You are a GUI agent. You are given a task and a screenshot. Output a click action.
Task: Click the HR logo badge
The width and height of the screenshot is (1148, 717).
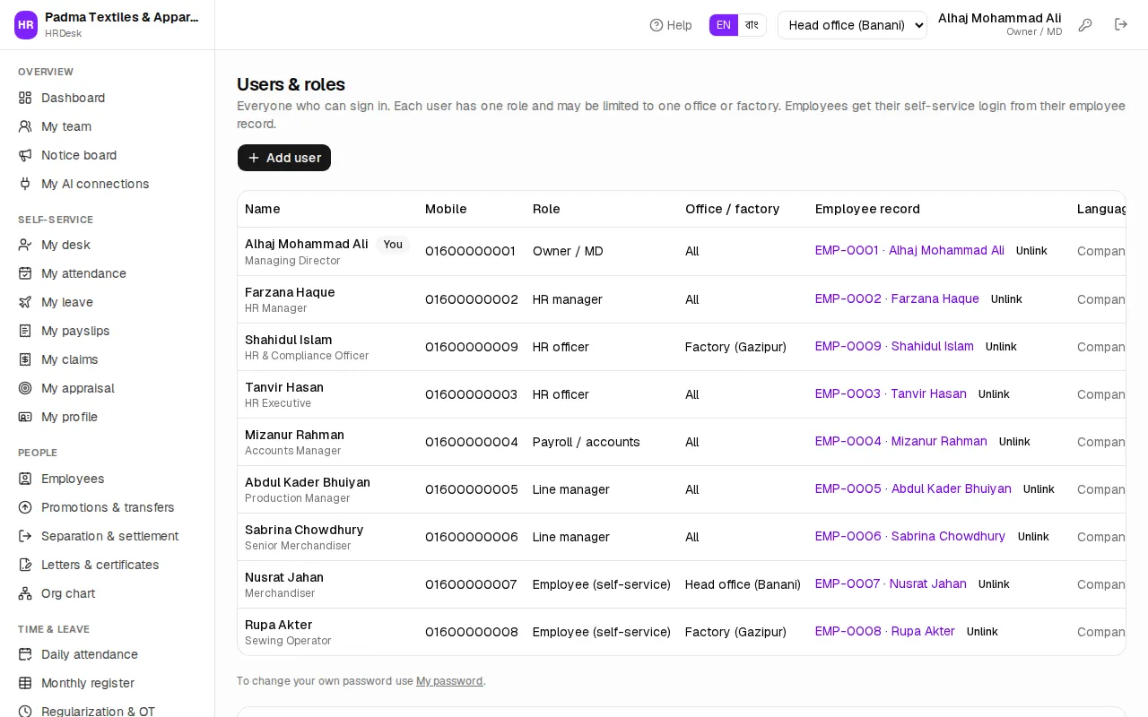click(x=26, y=25)
